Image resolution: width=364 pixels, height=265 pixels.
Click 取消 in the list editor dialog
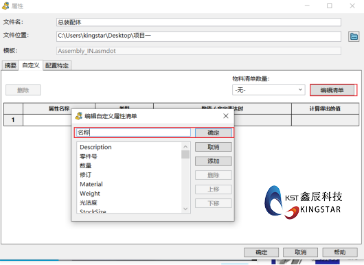pos(214,147)
